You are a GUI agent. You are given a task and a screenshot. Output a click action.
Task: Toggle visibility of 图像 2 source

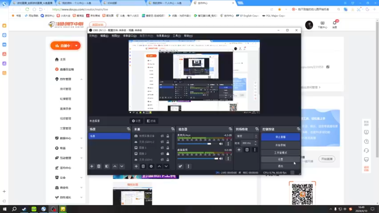tap(162, 153)
